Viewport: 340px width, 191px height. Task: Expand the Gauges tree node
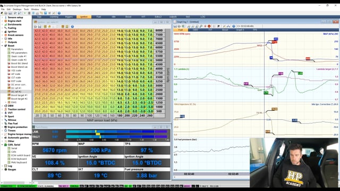pos(2,170)
